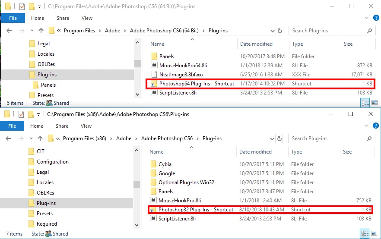Image resolution: width=381 pixels, height=239 pixels.
Task: Open address bar history dropdown in the top window
Action: (273, 31)
